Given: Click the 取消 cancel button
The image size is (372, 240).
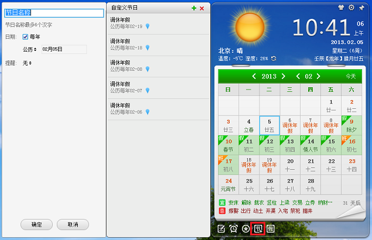Looking at the screenshot, I should tap(73, 224).
